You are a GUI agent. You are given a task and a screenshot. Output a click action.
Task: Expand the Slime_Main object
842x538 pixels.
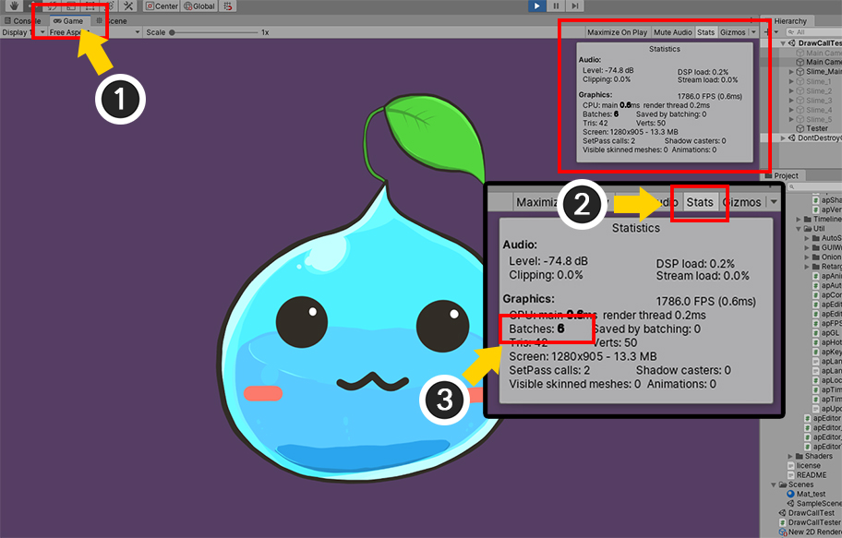[x=791, y=71]
